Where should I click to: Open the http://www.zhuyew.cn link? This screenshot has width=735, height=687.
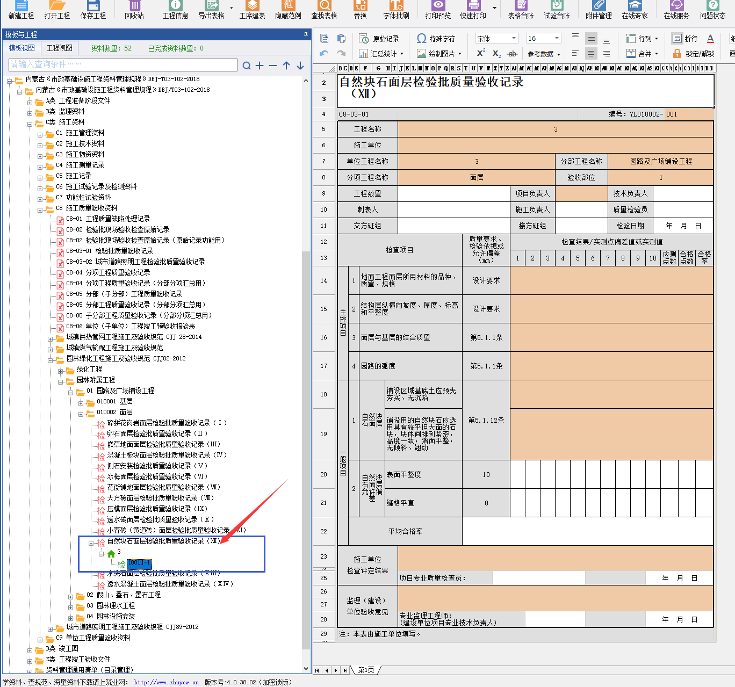click(167, 682)
